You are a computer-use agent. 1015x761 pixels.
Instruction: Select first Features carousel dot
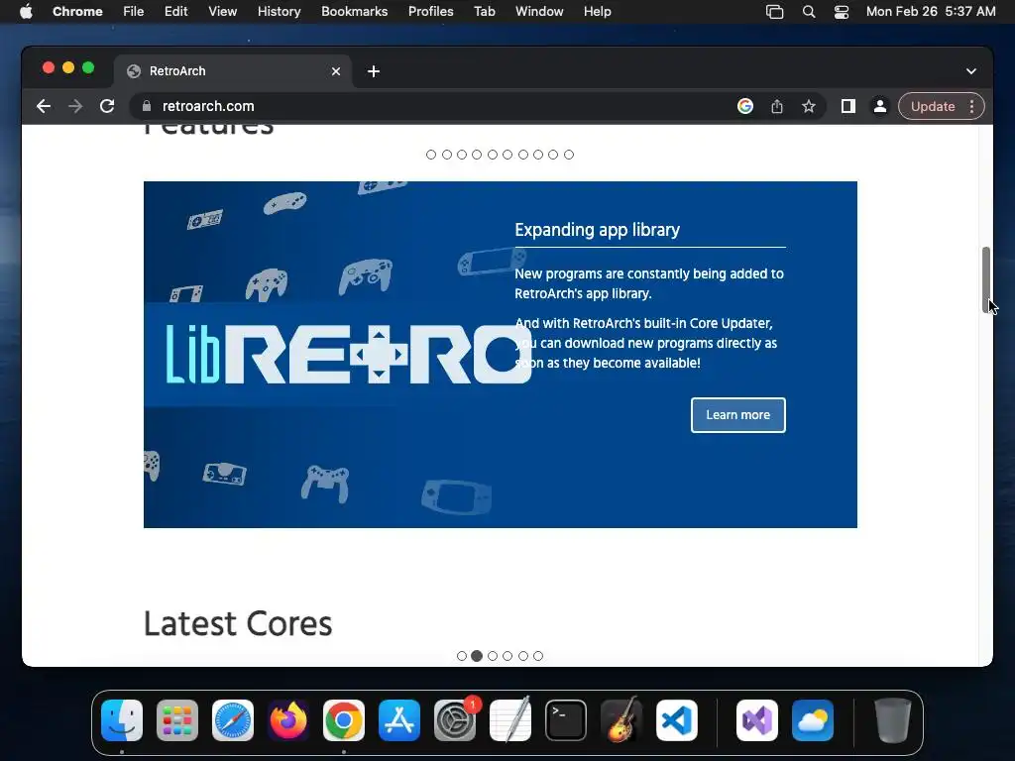point(431,155)
